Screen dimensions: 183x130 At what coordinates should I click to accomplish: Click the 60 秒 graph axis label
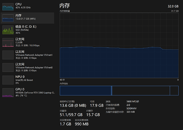point(62,80)
